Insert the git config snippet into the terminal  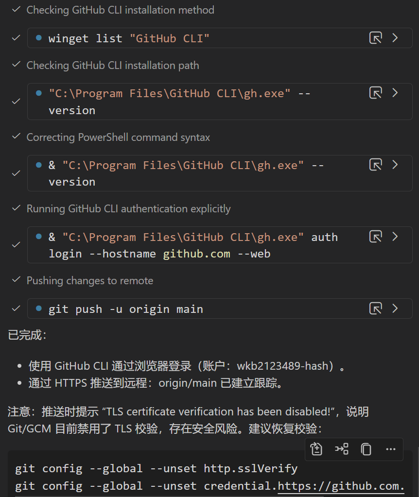pos(341,449)
